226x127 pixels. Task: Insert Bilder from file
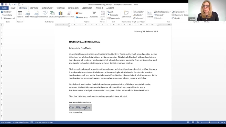click(27, 14)
